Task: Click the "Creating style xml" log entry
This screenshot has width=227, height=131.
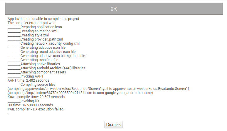Action: pos(35,35)
